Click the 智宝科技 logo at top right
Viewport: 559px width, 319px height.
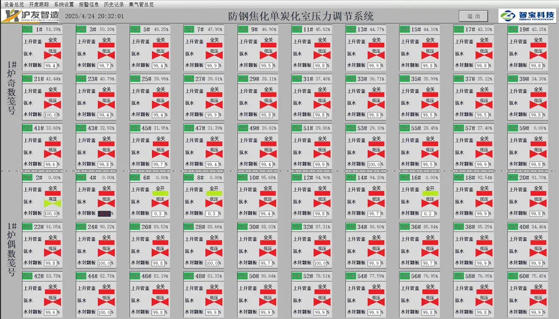click(527, 16)
